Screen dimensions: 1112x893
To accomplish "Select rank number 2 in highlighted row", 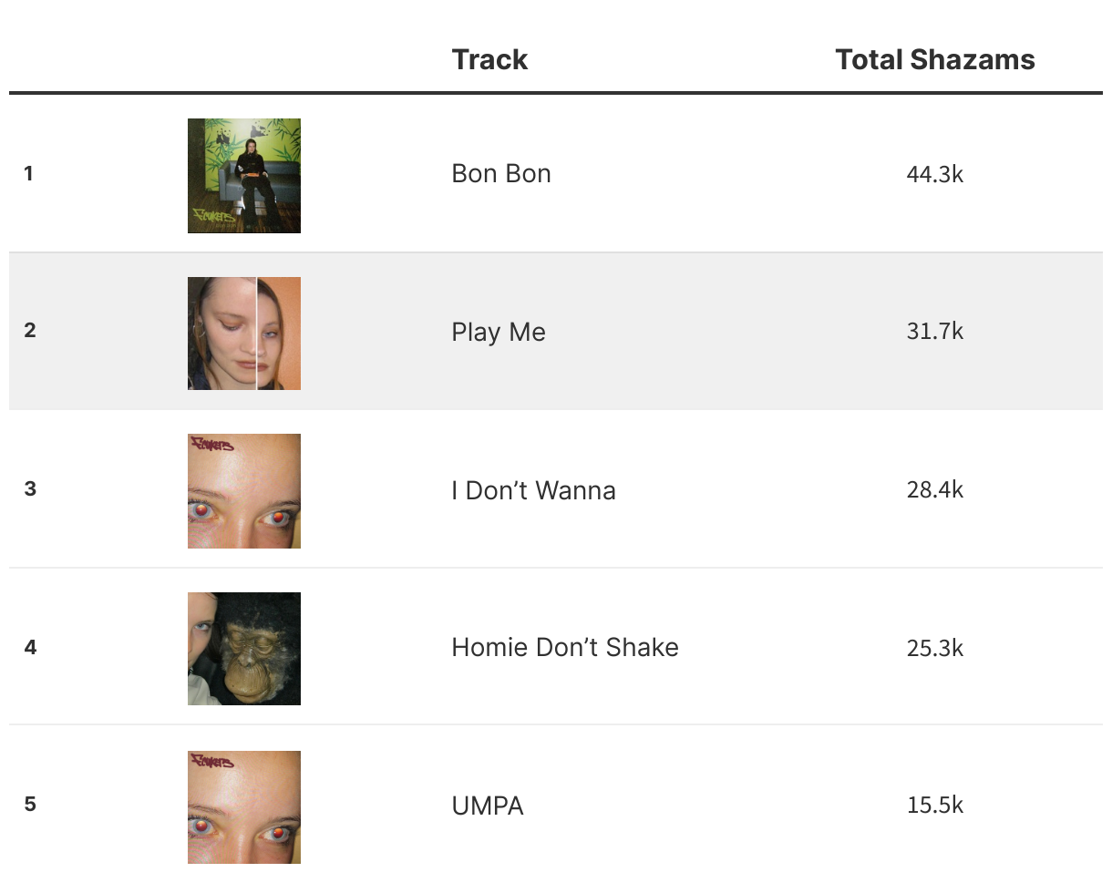I will [30, 330].
